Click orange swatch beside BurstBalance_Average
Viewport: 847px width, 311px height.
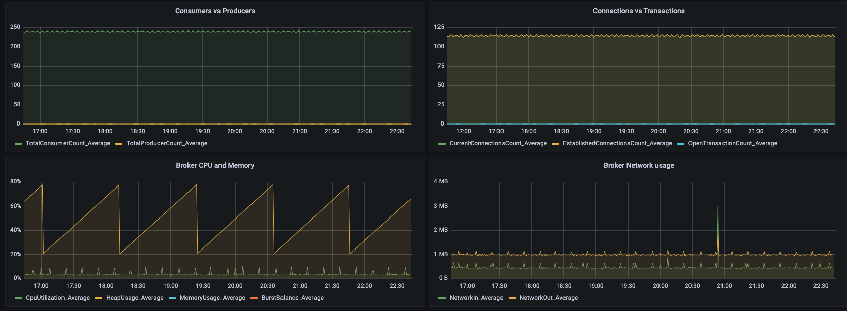click(254, 298)
